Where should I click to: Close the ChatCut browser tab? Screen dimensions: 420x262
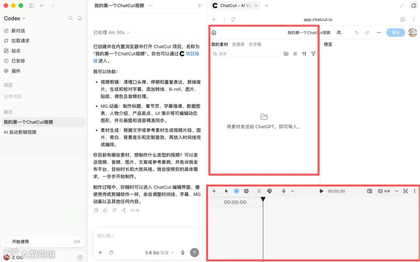click(256, 5)
